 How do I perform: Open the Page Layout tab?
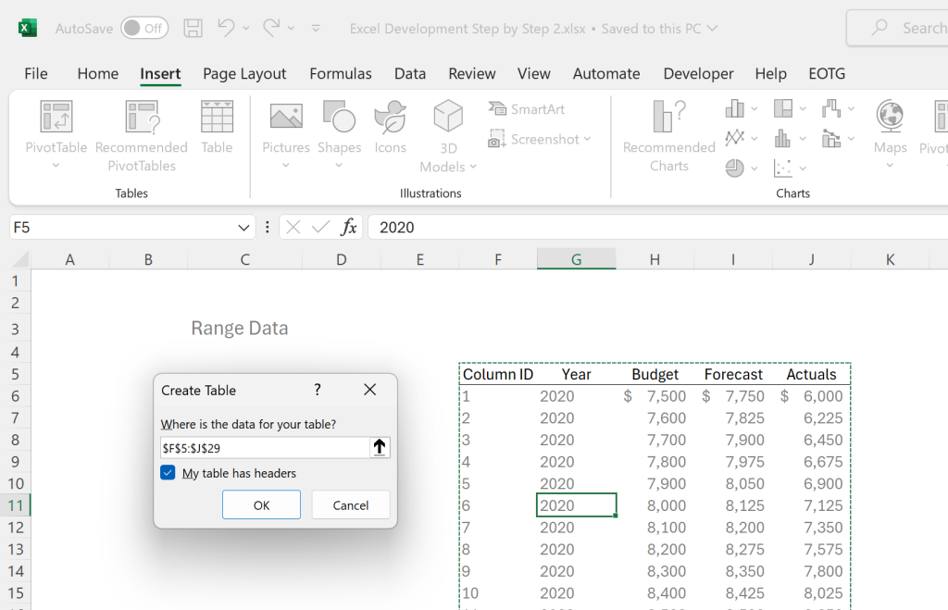click(244, 74)
